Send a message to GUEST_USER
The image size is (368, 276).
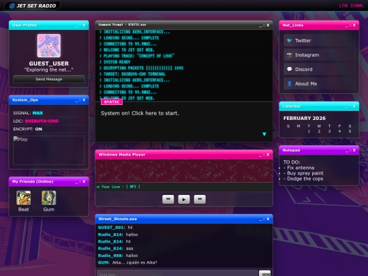tap(49, 79)
